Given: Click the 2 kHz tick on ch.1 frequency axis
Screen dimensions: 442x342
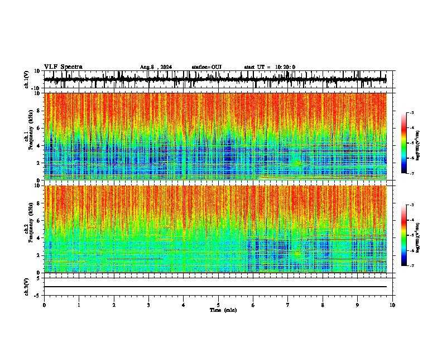Looking at the screenshot, I should coord(39,163).
